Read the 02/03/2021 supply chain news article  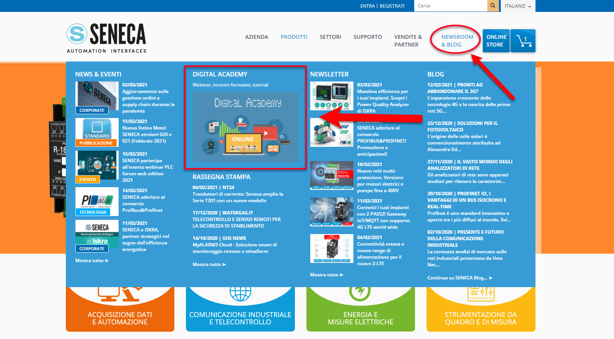coord(148,98)
